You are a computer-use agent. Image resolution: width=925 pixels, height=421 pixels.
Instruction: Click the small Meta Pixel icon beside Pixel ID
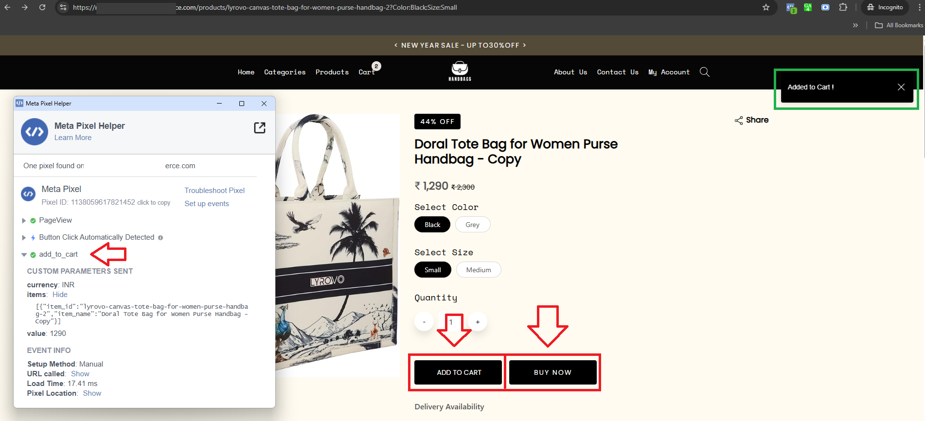click(28, 194)
